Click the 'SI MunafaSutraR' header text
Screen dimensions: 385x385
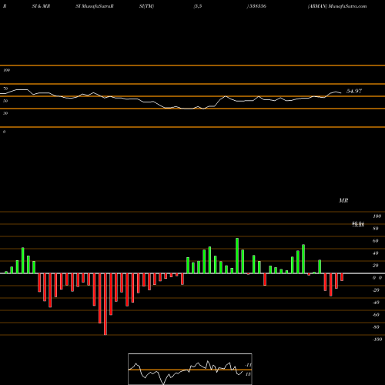click(x=95, y=6)
